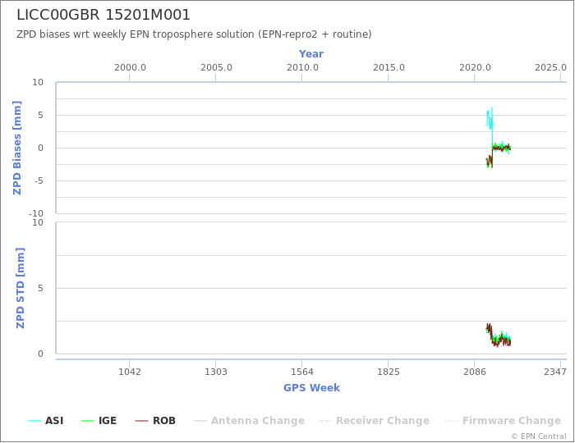Enable Antenna Change markers in legend

[x=250, y=421]
